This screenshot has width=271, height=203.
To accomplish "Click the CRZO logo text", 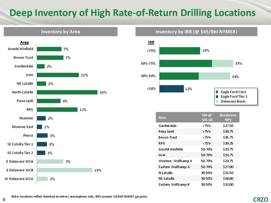I will (x=260, y=199).
